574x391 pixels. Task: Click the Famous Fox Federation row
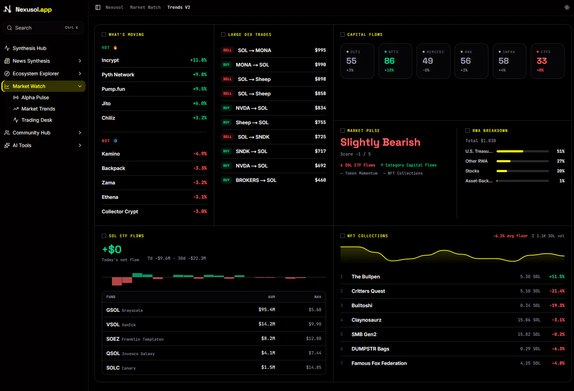tap(453, 363)
